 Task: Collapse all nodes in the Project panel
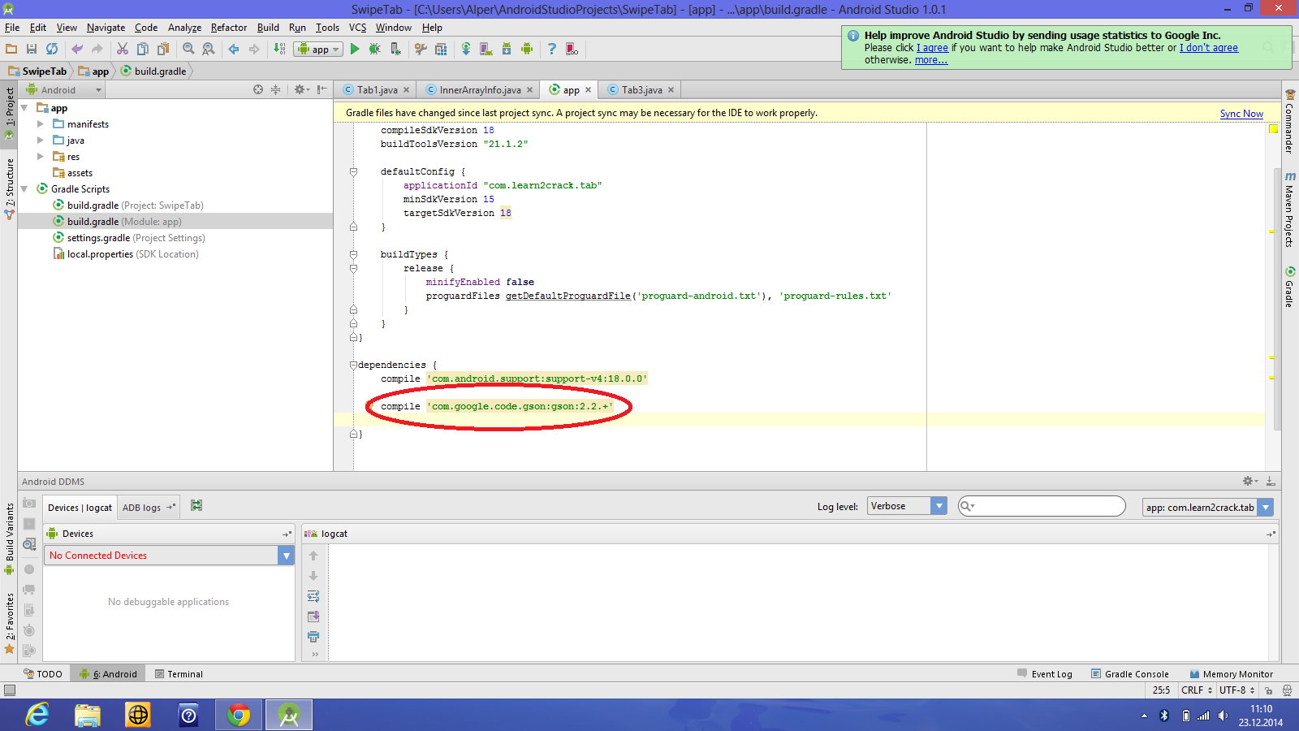coord(276,89)
